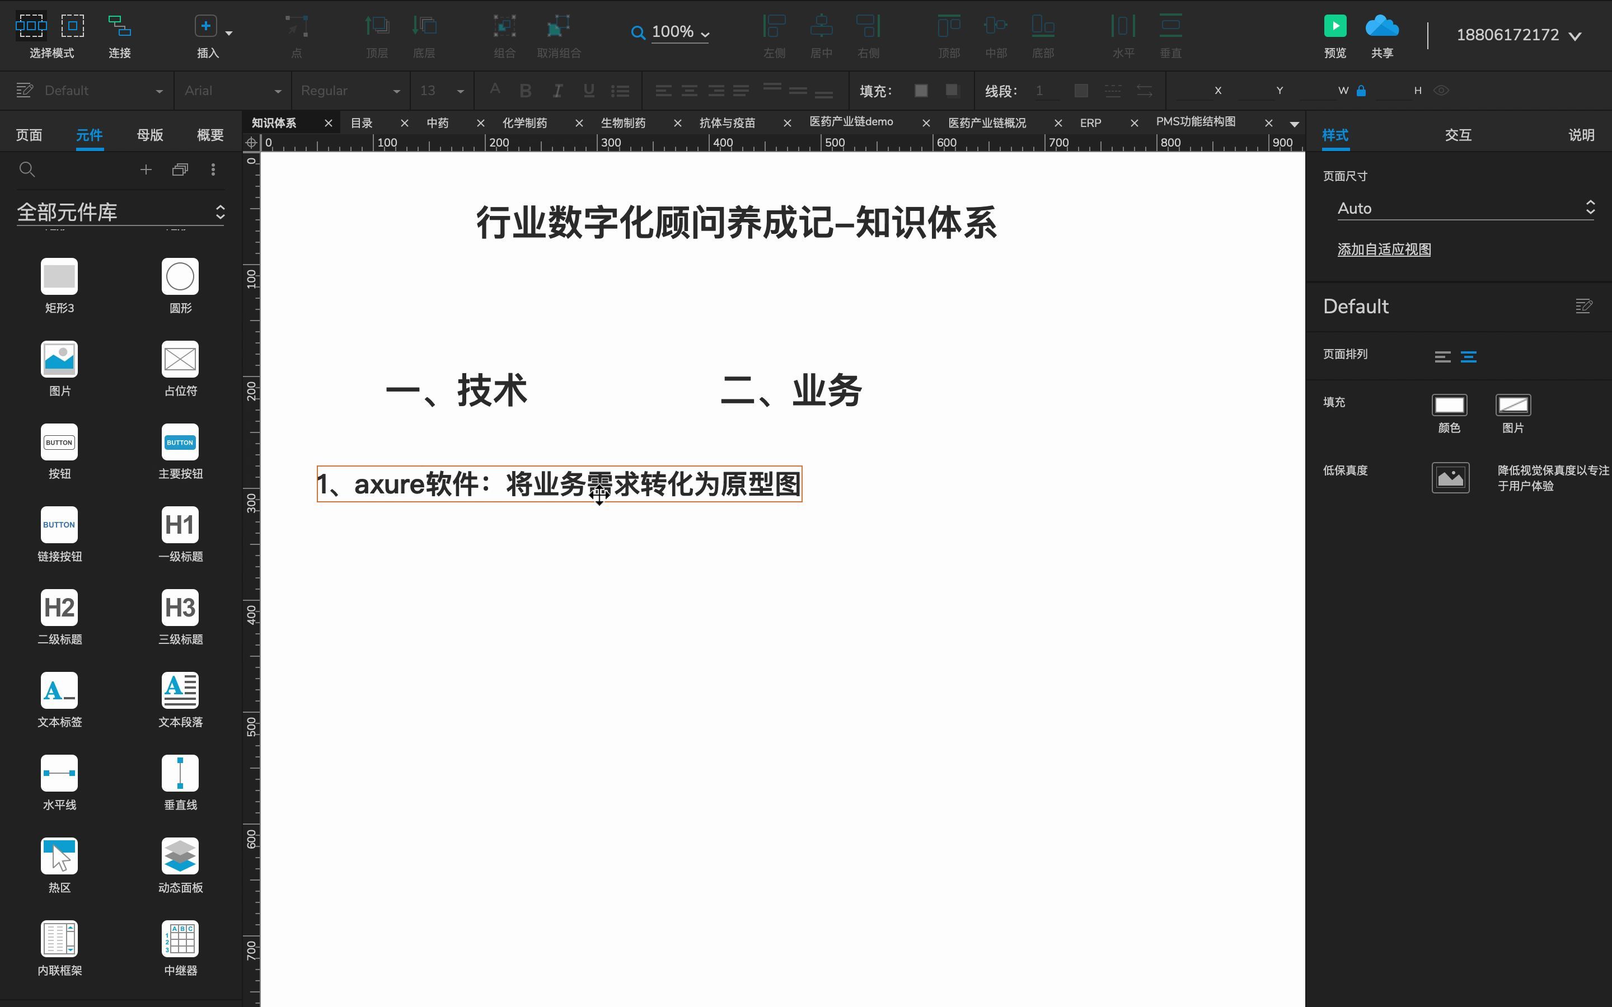Switch to the 页面 pages tab
This screenshot has width=1612, height=1007.
pos(29,135)
